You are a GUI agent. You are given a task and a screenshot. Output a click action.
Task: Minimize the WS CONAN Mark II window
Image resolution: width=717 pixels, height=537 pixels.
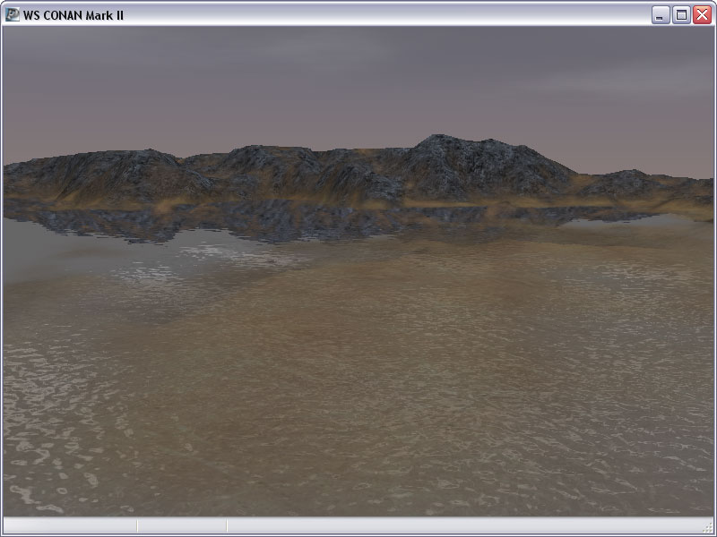[x=661, y=14]
